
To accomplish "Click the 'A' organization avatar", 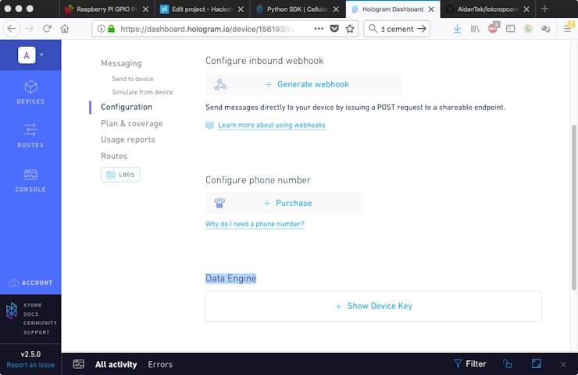I will click(x=27, y=55).
